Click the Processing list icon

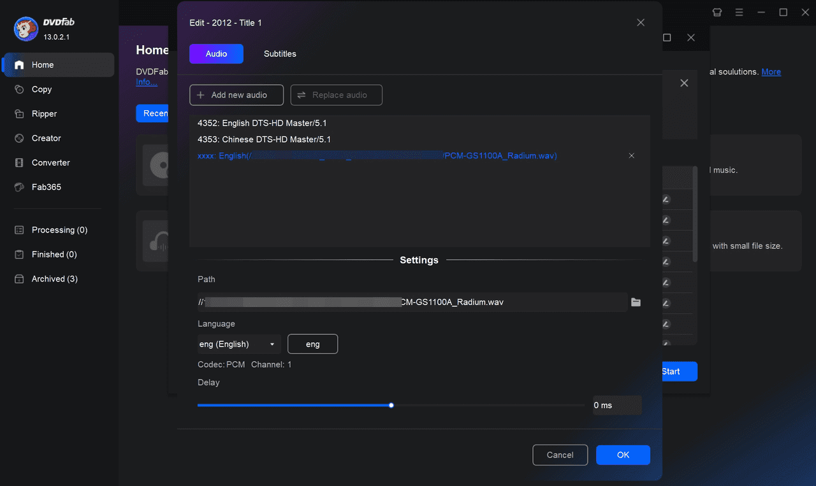[x=19, y=230]
